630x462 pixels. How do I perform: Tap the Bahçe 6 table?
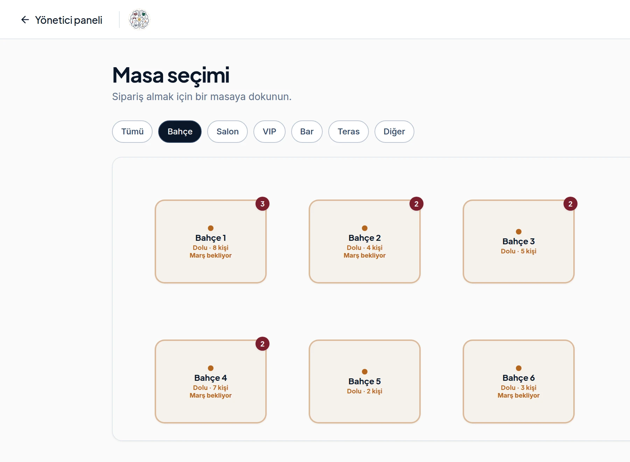pyautogui.click(x=519, y=381)
